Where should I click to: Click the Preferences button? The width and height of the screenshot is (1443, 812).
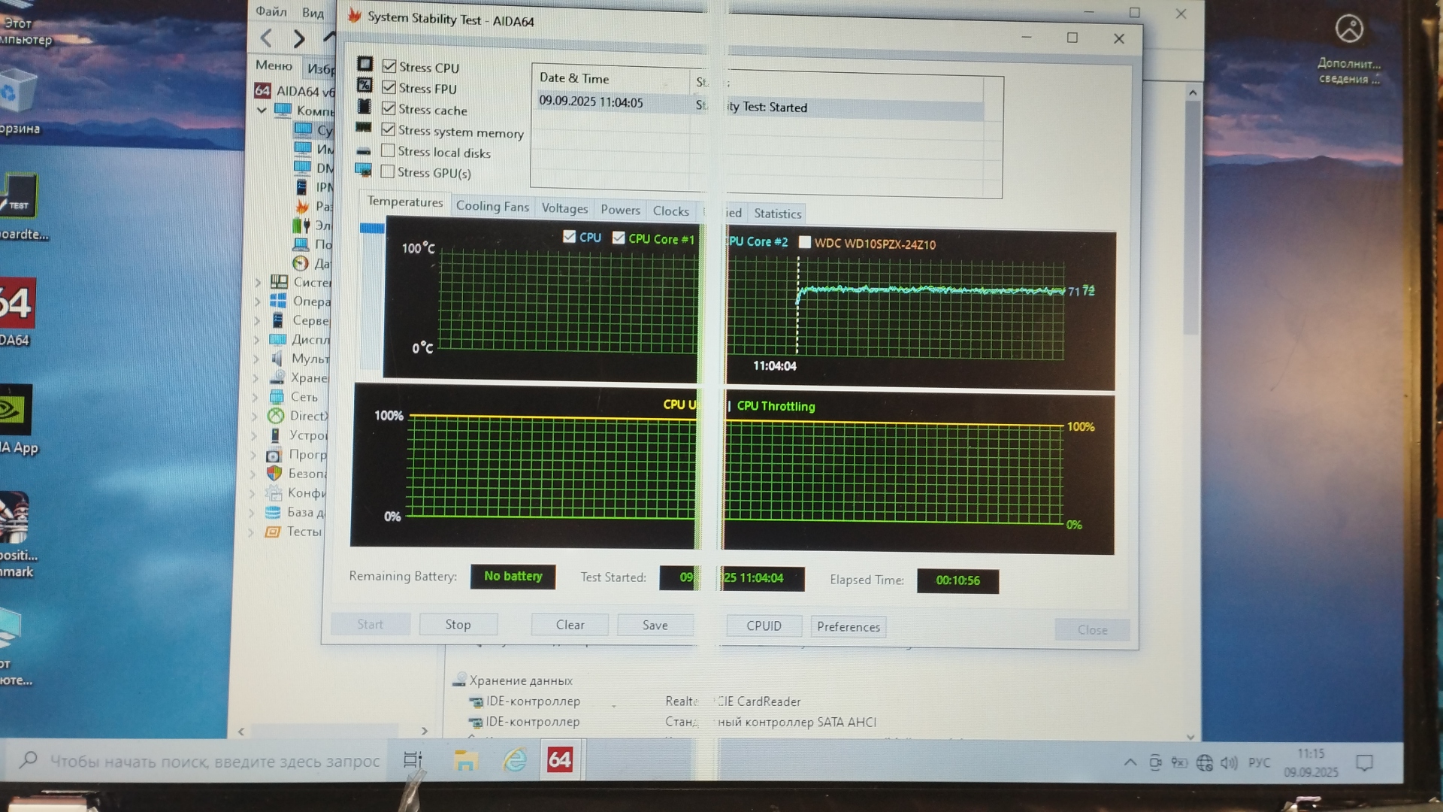(848, 627)
